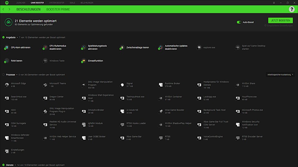Viewport: 298px width, 167px height.
Task: Enable the Windows-Taste option
Action: point(43,62)
